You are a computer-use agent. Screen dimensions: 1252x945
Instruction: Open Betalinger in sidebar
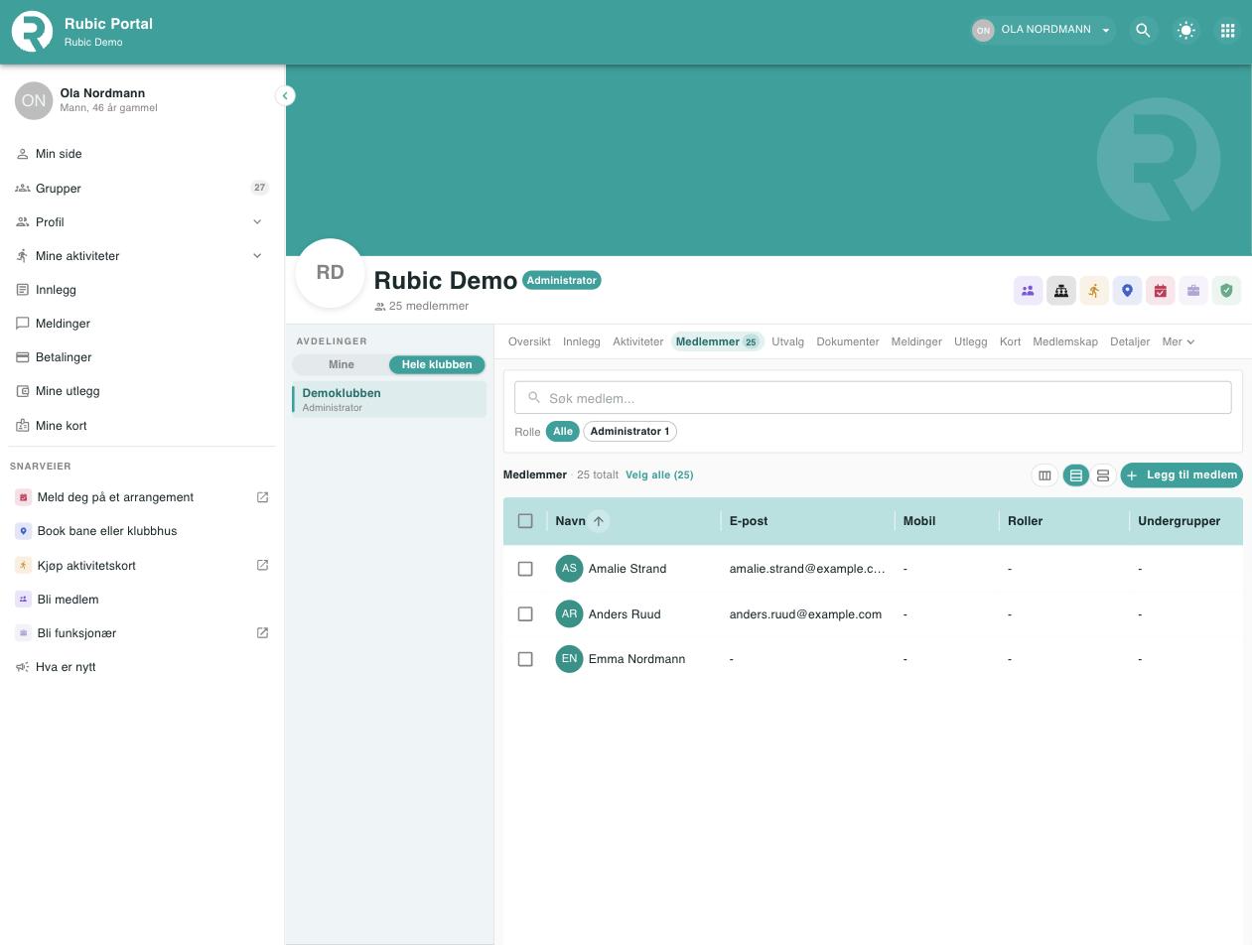142,357
